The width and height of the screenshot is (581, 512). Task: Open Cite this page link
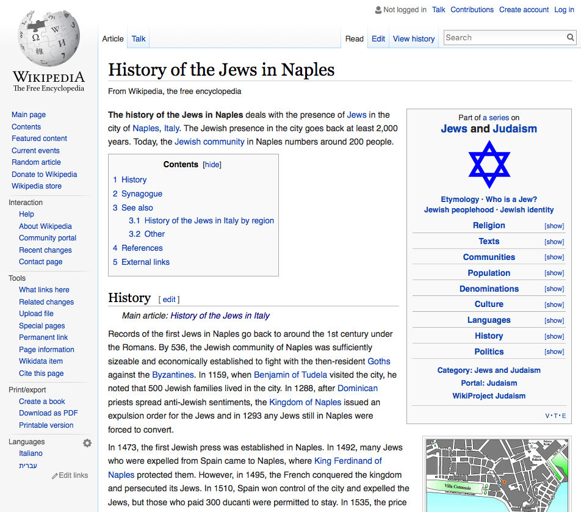coord(41,373)
